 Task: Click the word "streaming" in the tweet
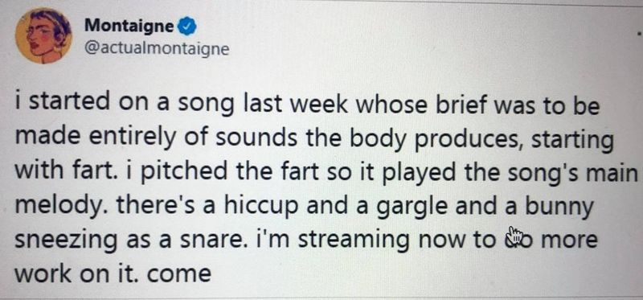coord(354,240)
